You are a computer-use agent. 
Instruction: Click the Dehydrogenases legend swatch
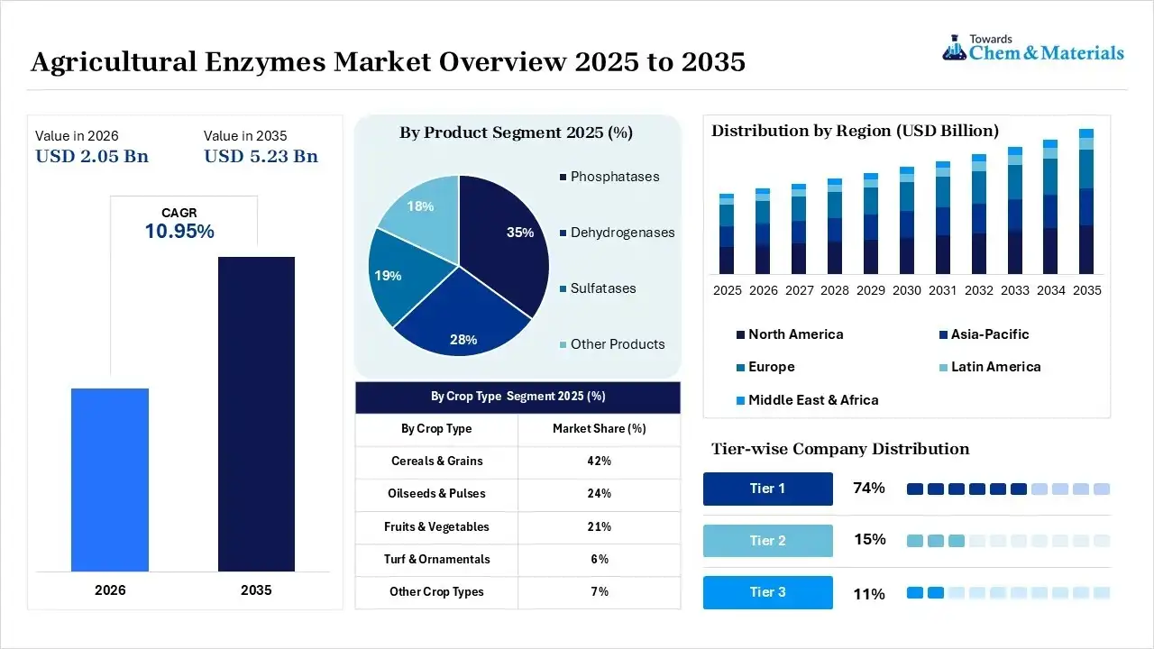click(x=563, y=233)
